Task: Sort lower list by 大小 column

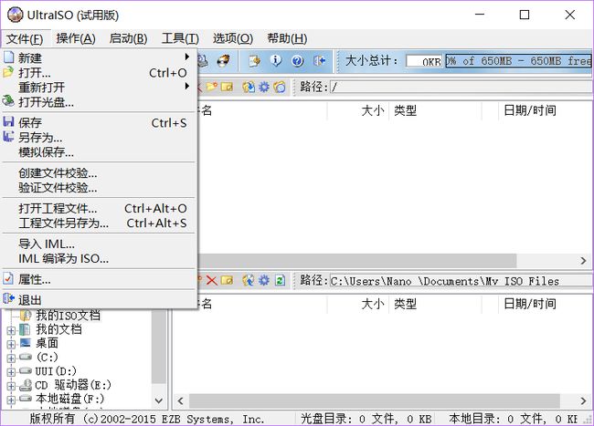Action: [x=357, y=304]
